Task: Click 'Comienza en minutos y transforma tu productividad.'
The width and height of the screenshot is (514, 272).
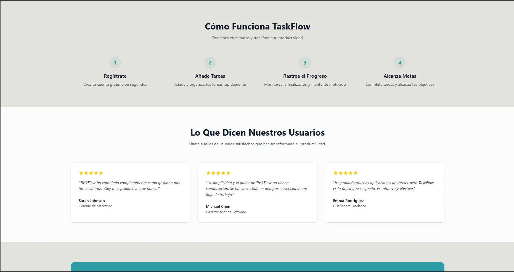Action: click(x=258, y=38)
